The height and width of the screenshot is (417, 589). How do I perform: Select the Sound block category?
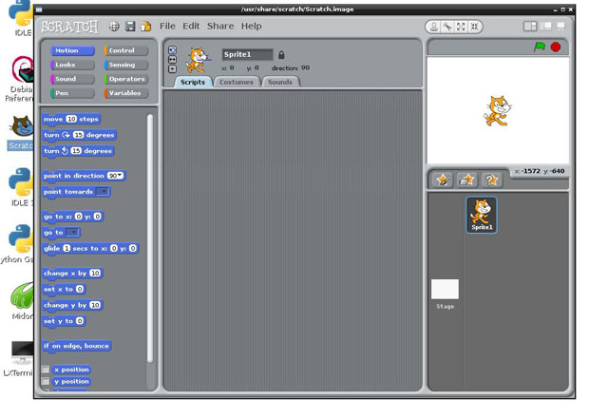[72, 79]
